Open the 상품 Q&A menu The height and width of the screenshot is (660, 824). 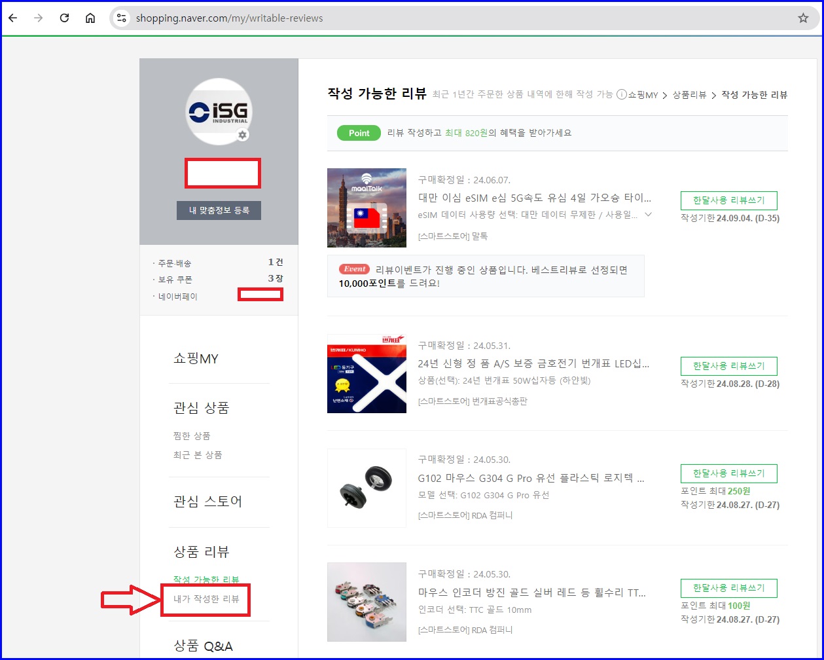(203, 646)
